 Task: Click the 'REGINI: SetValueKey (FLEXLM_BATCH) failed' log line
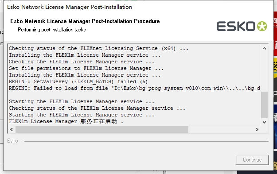tap(78, 81)
